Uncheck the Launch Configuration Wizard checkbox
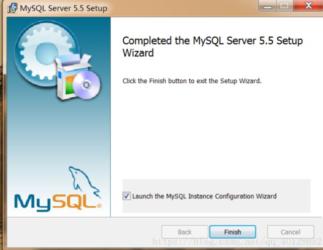This screenshot has width=323, height=250. pos(127,196)
